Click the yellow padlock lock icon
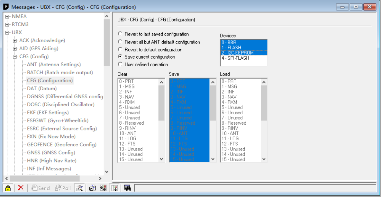This screenshot has width=381, height=197. 8,188
